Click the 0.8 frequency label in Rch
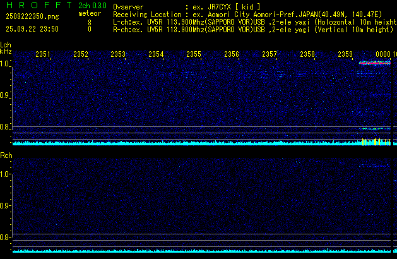This screenshot has height=259, width=397. tap(5, 237)
